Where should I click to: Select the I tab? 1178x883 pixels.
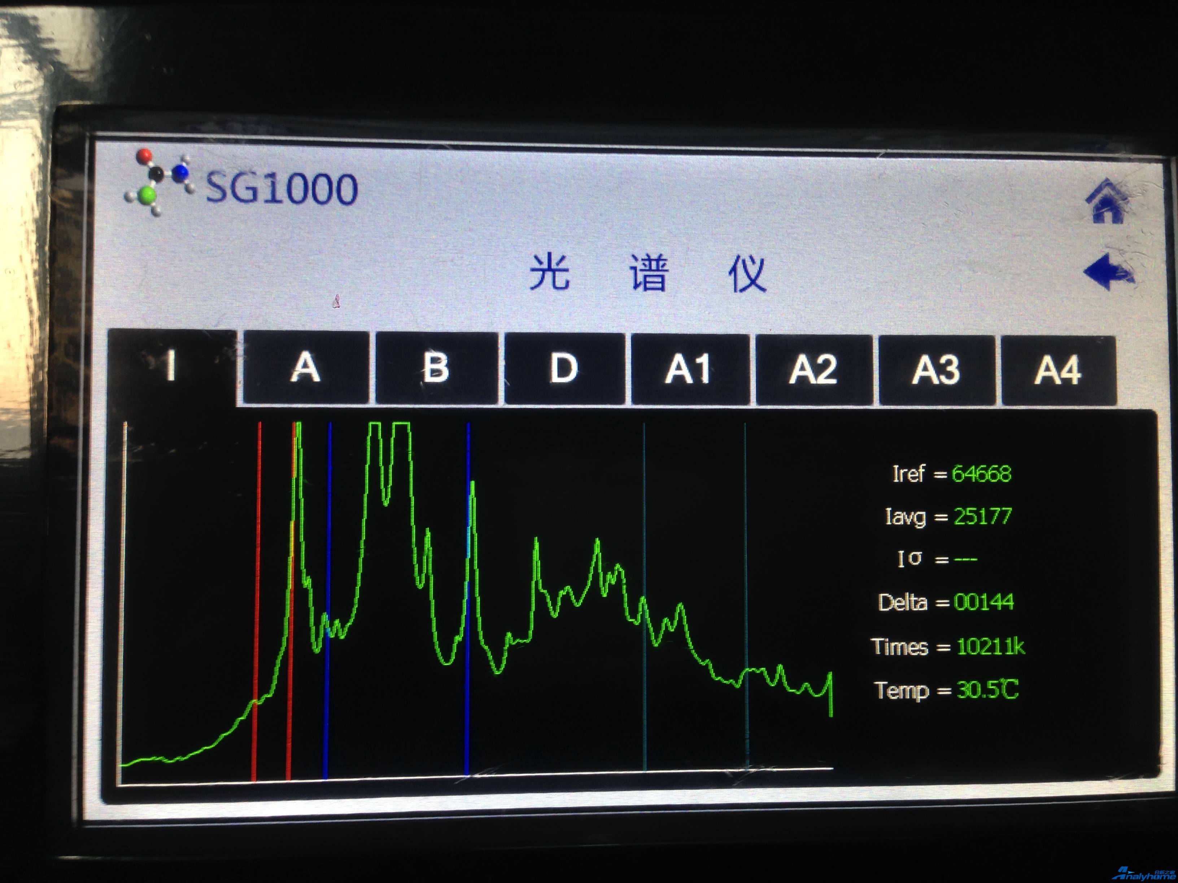(172, 367)
